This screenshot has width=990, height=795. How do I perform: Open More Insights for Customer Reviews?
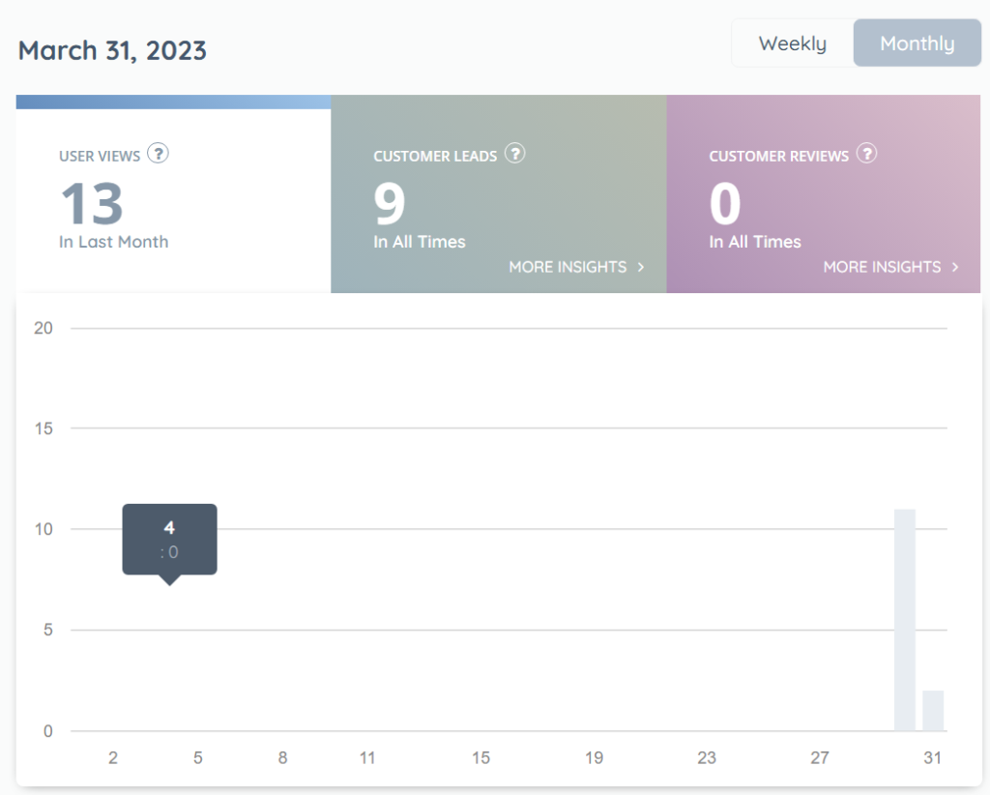point(882,267)
